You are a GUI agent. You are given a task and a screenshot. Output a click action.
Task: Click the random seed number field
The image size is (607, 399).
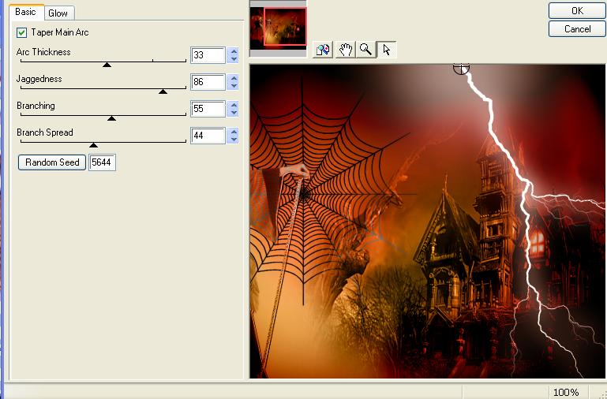[x=103, y=162]
